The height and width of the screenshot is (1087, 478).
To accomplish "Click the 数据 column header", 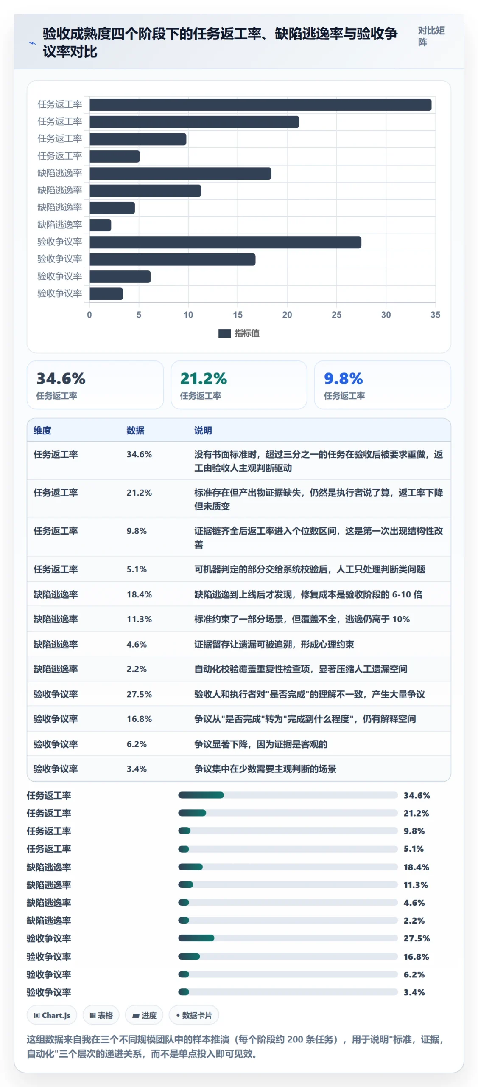I will tap(135, 431).
